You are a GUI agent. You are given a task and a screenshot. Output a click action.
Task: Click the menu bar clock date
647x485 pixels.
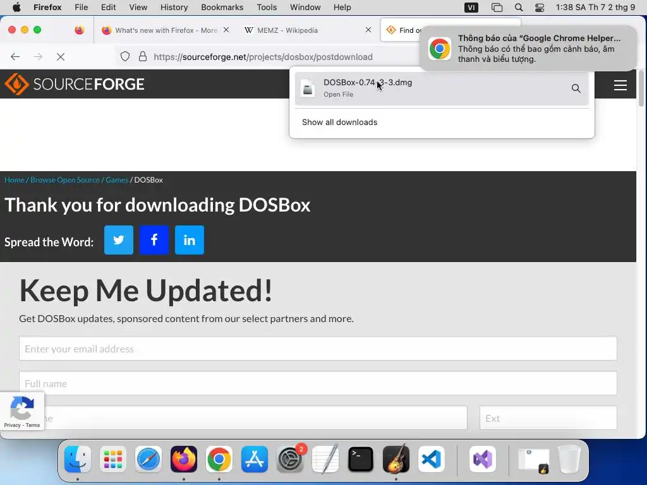(x=595, y=8)
